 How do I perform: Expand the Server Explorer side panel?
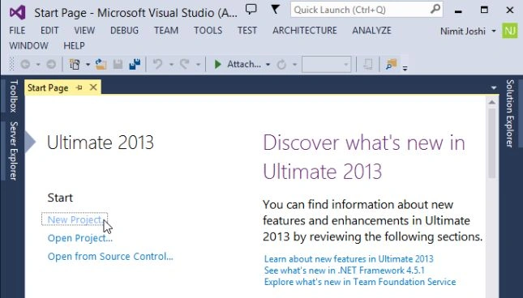click(x=13, y=151)
